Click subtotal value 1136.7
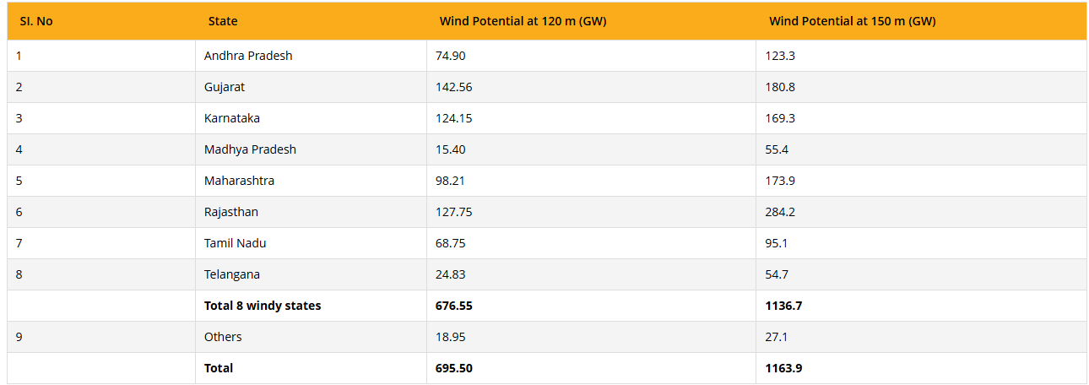This screenshot has width=1089, height=385. coord(783,306)
